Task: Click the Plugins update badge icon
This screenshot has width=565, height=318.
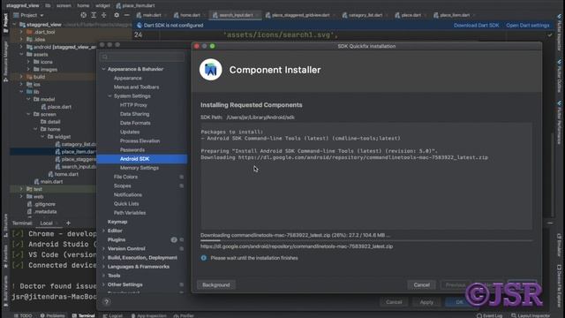Action: tap(174, 239)
